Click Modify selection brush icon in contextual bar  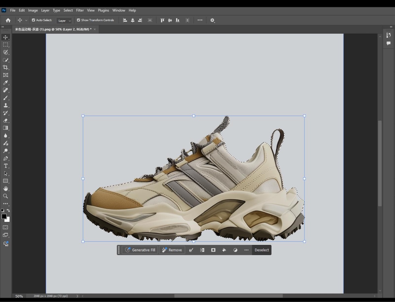point(191,250)
